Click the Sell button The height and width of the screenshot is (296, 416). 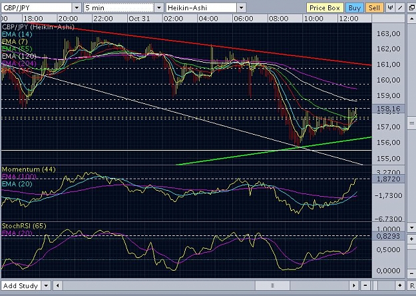point(374,8)
